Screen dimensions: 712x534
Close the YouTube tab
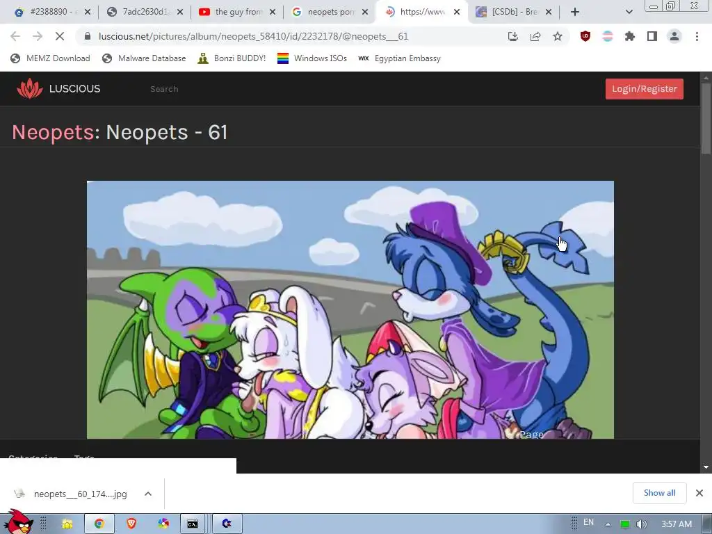pos(273,12)
